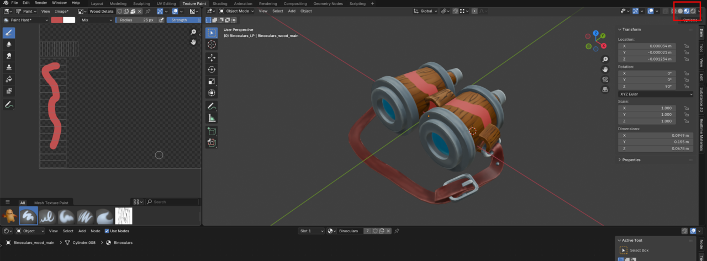The image size is (707, 261).
Task: Select the Fill bucket tool
Action: [x=9, y=79]
